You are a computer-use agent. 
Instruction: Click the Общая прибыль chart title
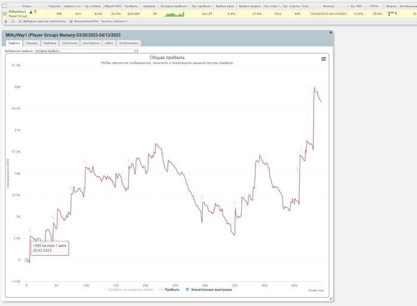[x=167, y=57]
